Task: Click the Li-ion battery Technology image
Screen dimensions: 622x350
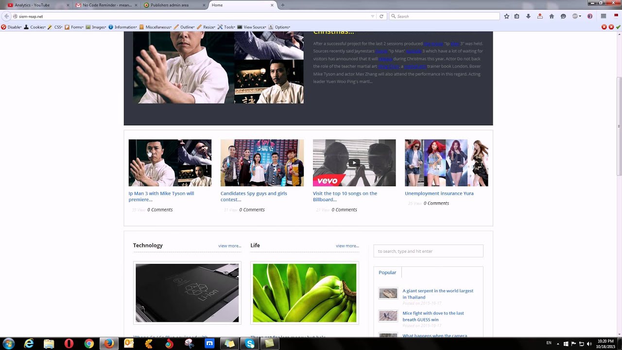Action: 187,293
